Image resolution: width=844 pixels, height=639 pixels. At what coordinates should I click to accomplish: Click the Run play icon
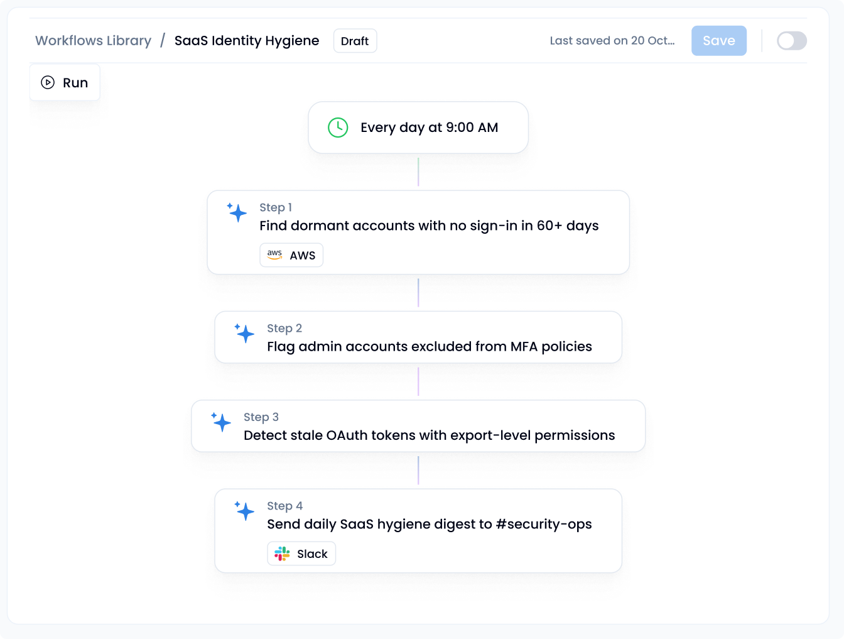coord(48,82)
